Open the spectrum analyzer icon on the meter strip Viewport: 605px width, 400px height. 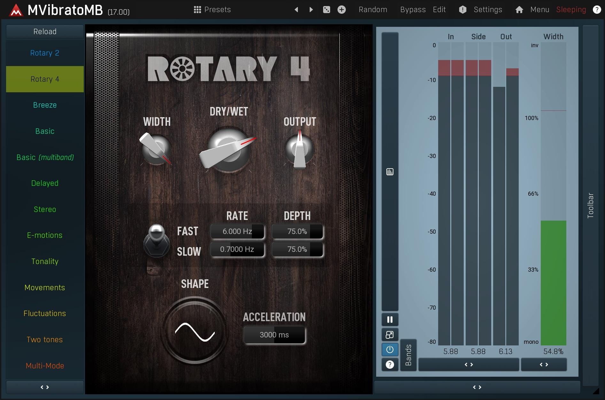click(390, 172)
